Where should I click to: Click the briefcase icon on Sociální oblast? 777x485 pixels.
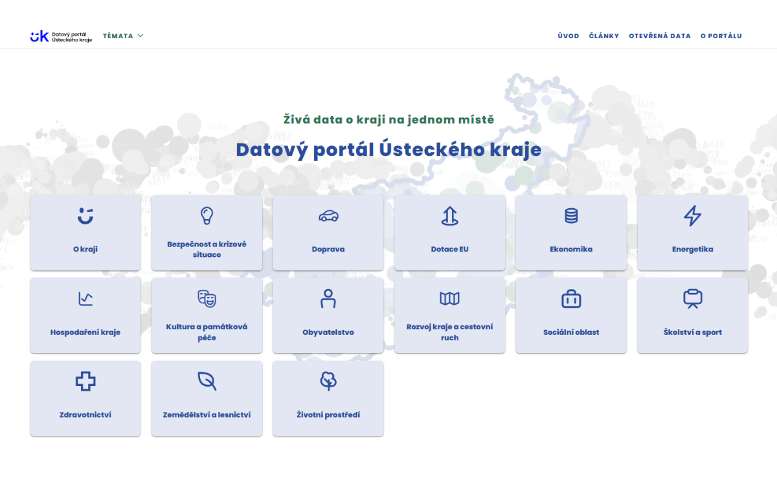[x=570, y=299]
